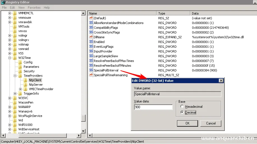Click the CompatibilityFlags DWORD icon
This screenshot has width=257, height=144.
pos(91,28)
